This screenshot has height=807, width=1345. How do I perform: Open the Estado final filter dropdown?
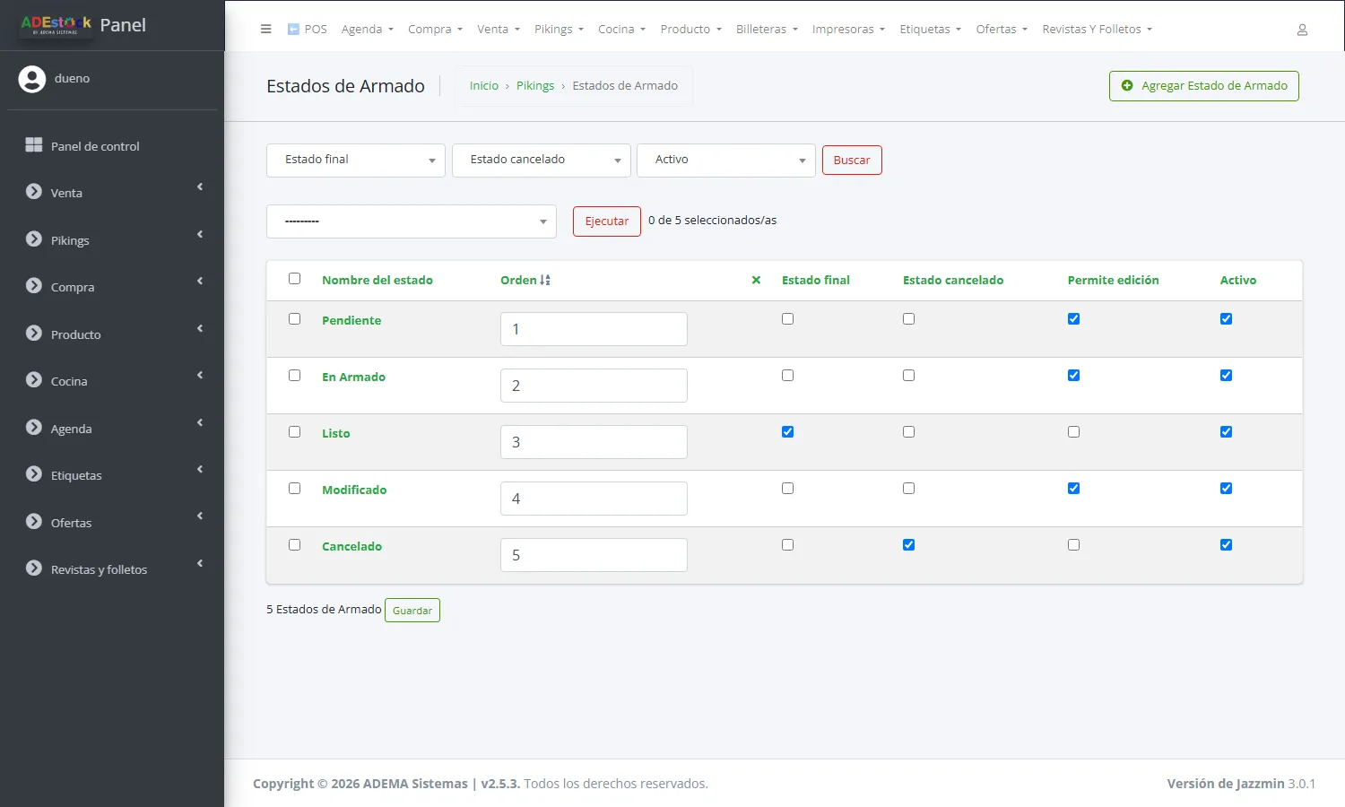pyautogui.click(x=356, y=161)
